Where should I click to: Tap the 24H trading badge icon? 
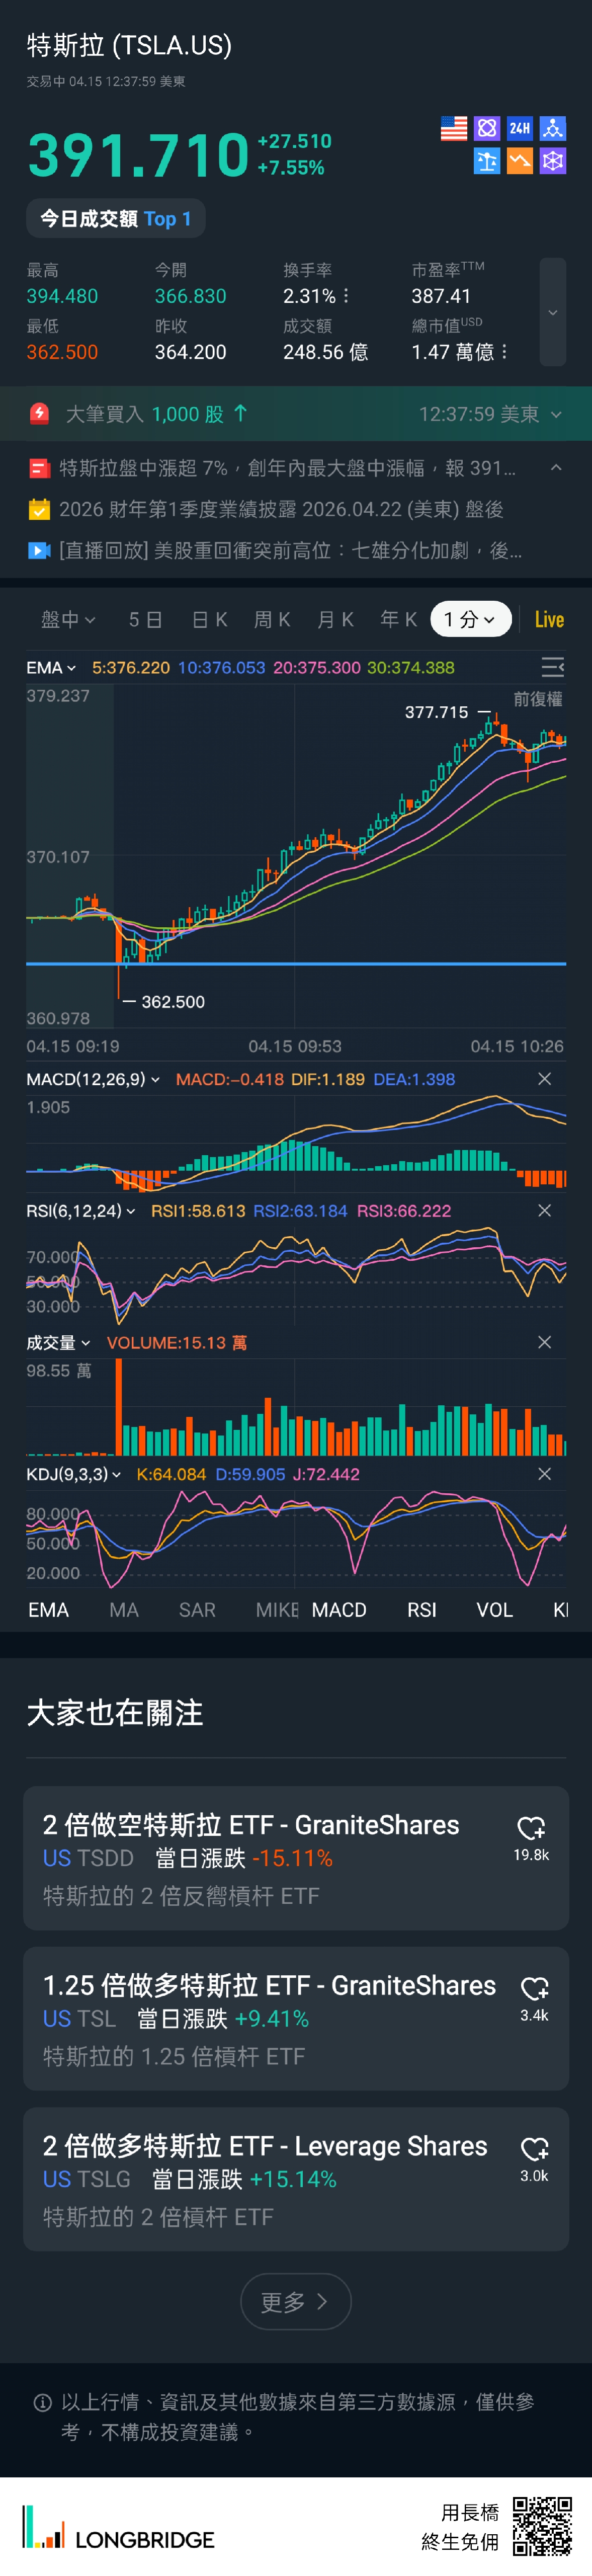tap(519, 128)
